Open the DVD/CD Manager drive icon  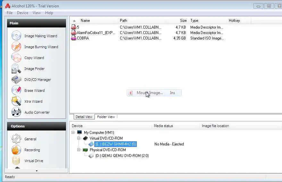point(16,80)
